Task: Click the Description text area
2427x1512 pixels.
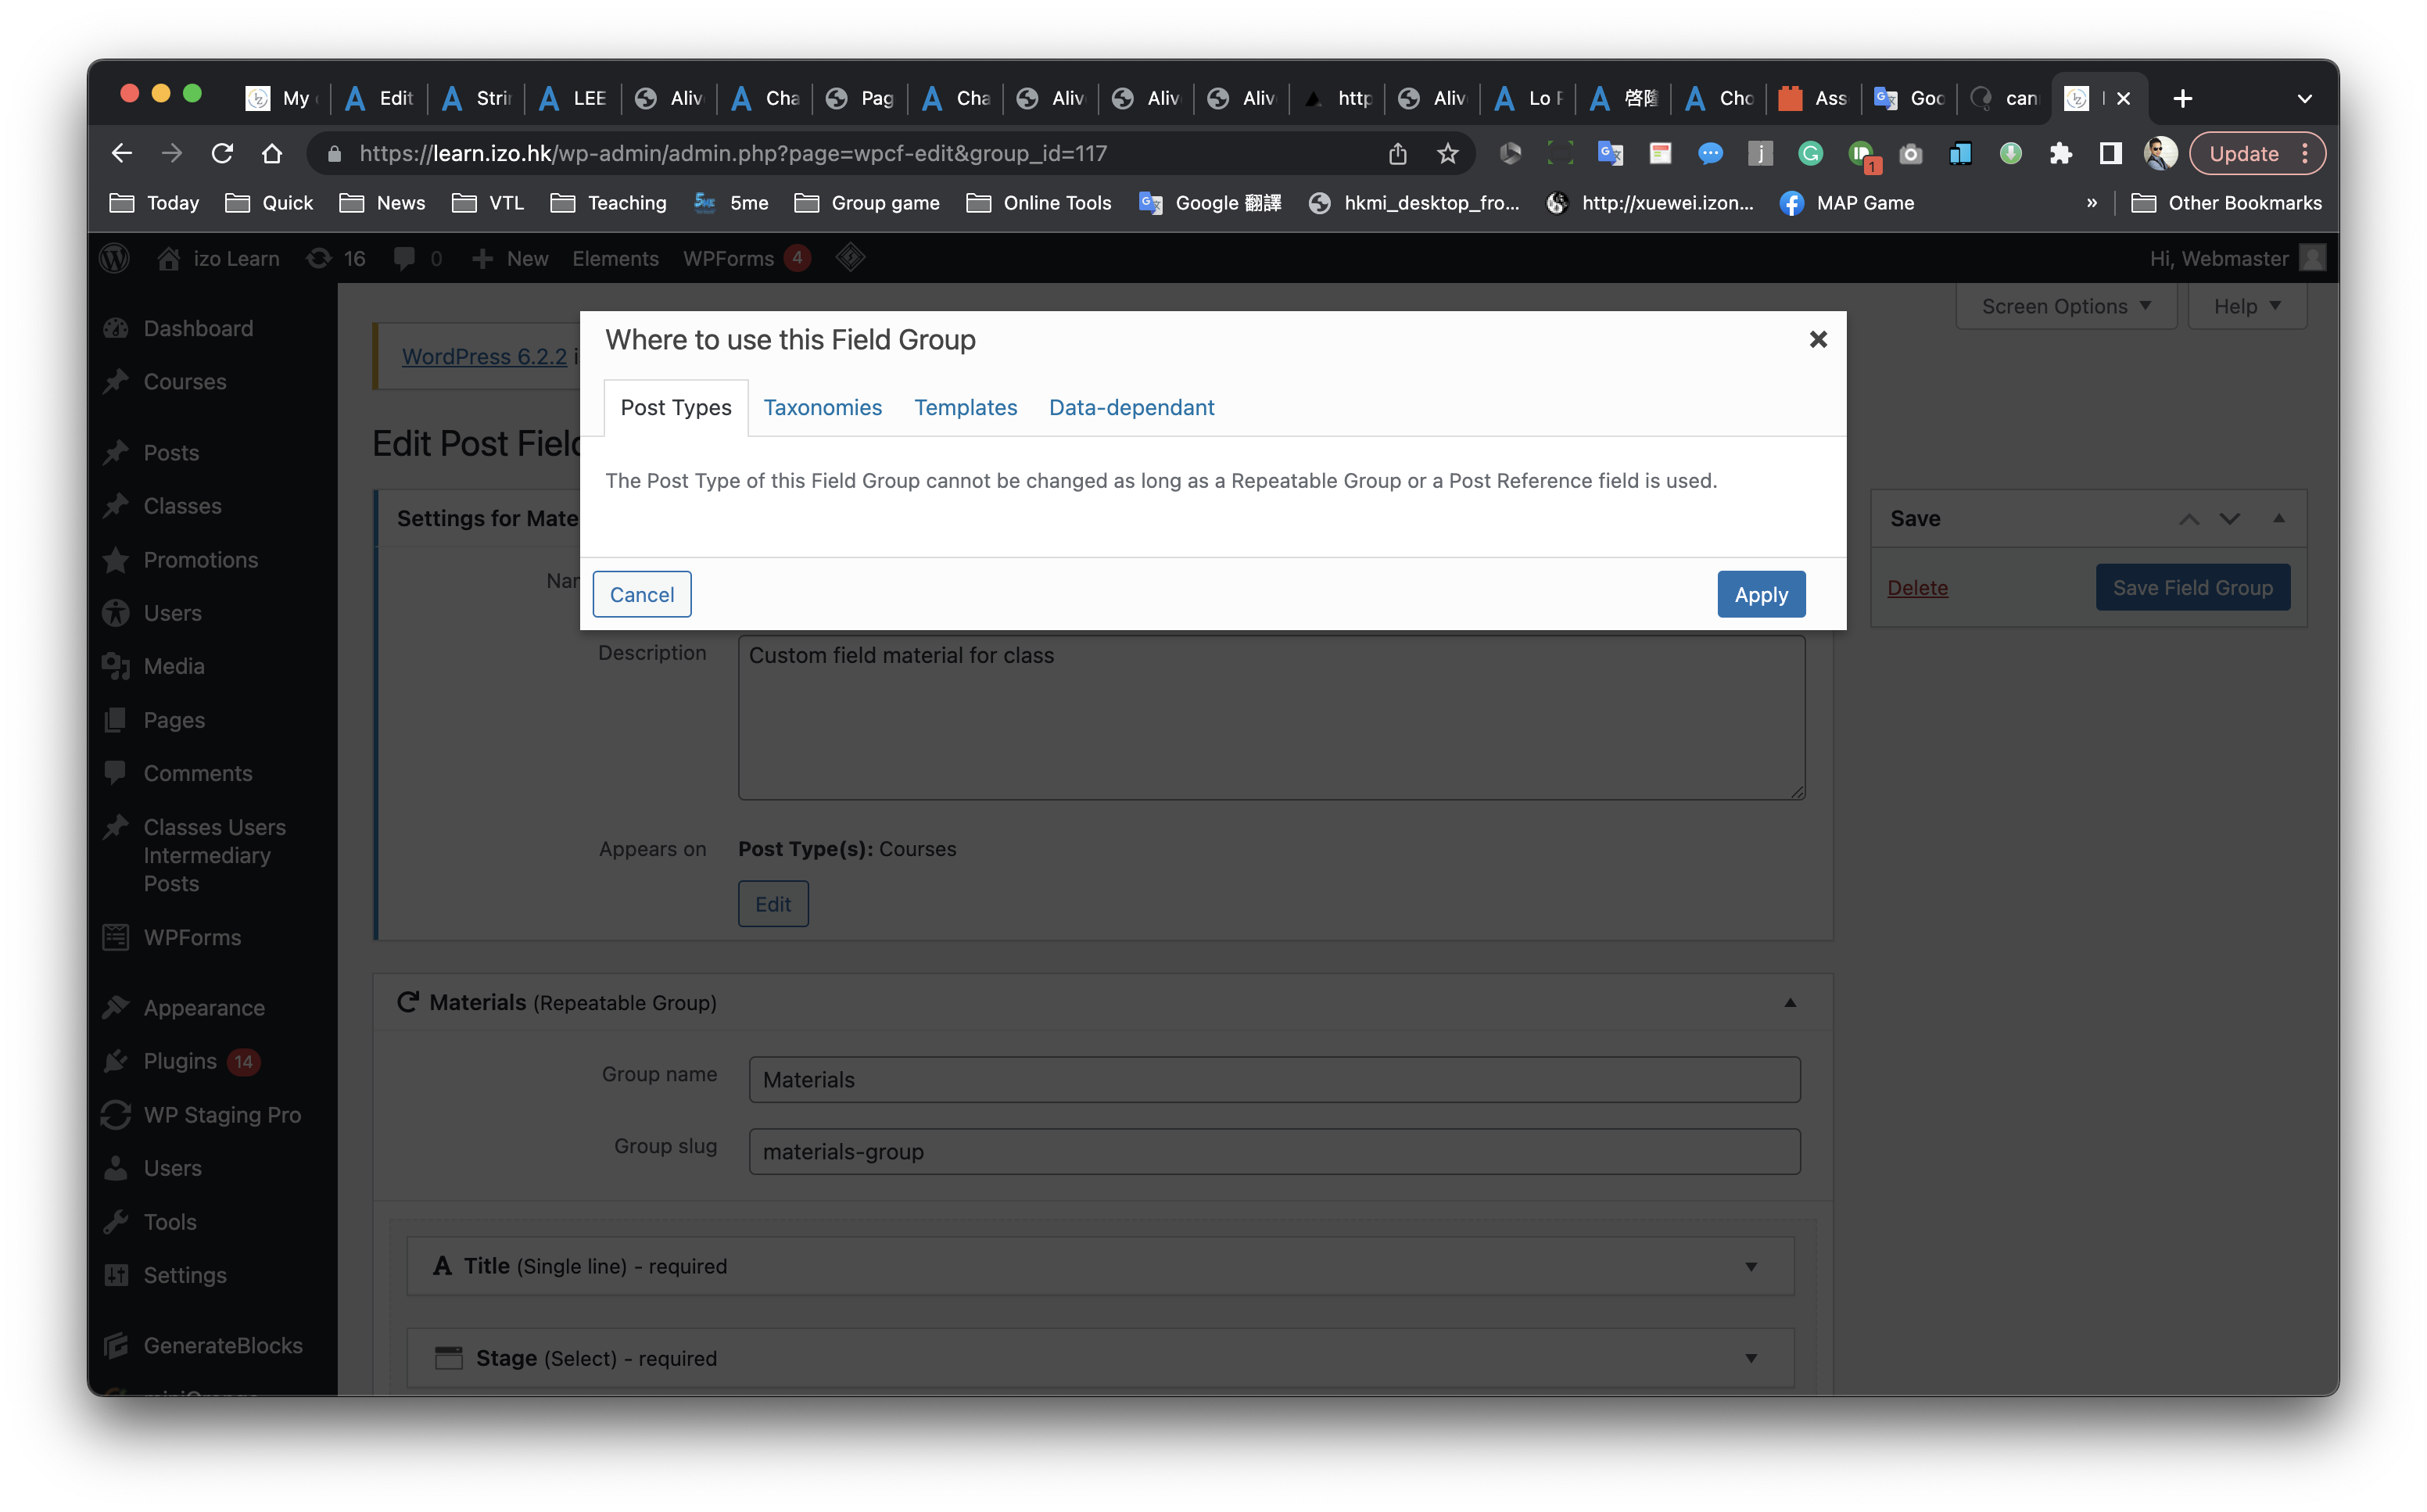Action: pyautogui.click(x=1271, y=718)
